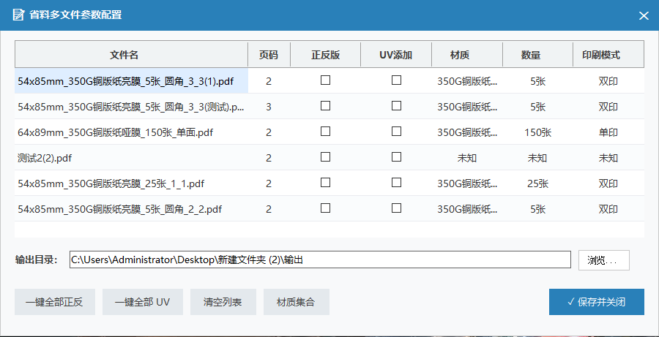659x337 pixels.
Task: Click 输出目录 label
Action: (x=36, y=260)
